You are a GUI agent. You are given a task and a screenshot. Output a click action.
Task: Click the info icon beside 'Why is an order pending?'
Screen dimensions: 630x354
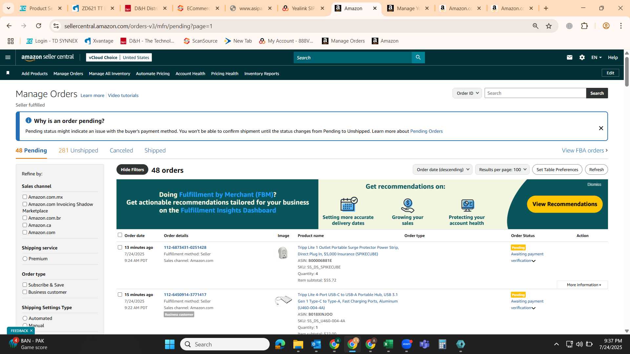(x=29, y=120)
